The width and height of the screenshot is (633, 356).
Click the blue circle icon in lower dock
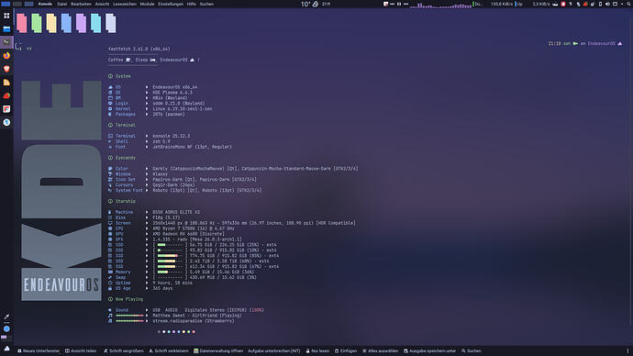click(6, 328)
